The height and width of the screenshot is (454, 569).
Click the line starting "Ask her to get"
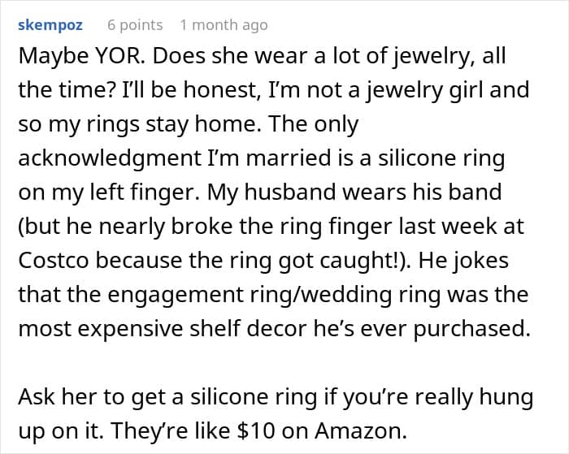coord(276,397)
